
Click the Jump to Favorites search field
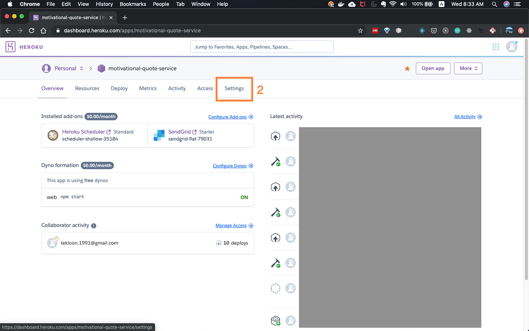262,47
